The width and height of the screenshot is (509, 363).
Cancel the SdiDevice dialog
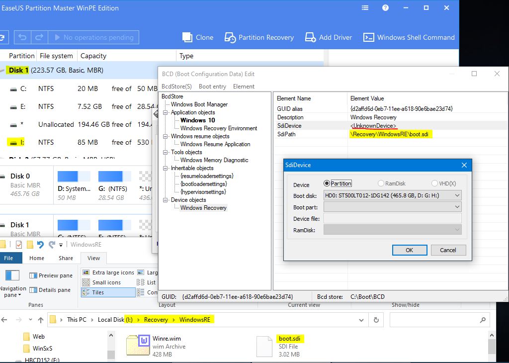448,250
